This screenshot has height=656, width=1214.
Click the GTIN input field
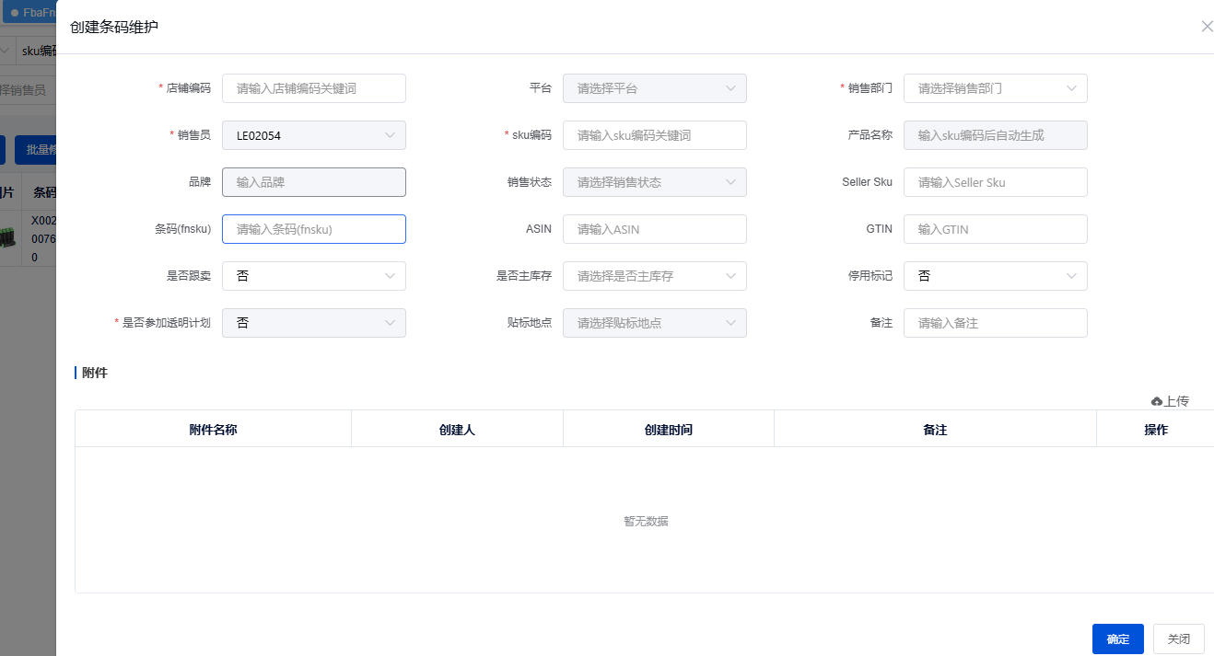(995, 229)
